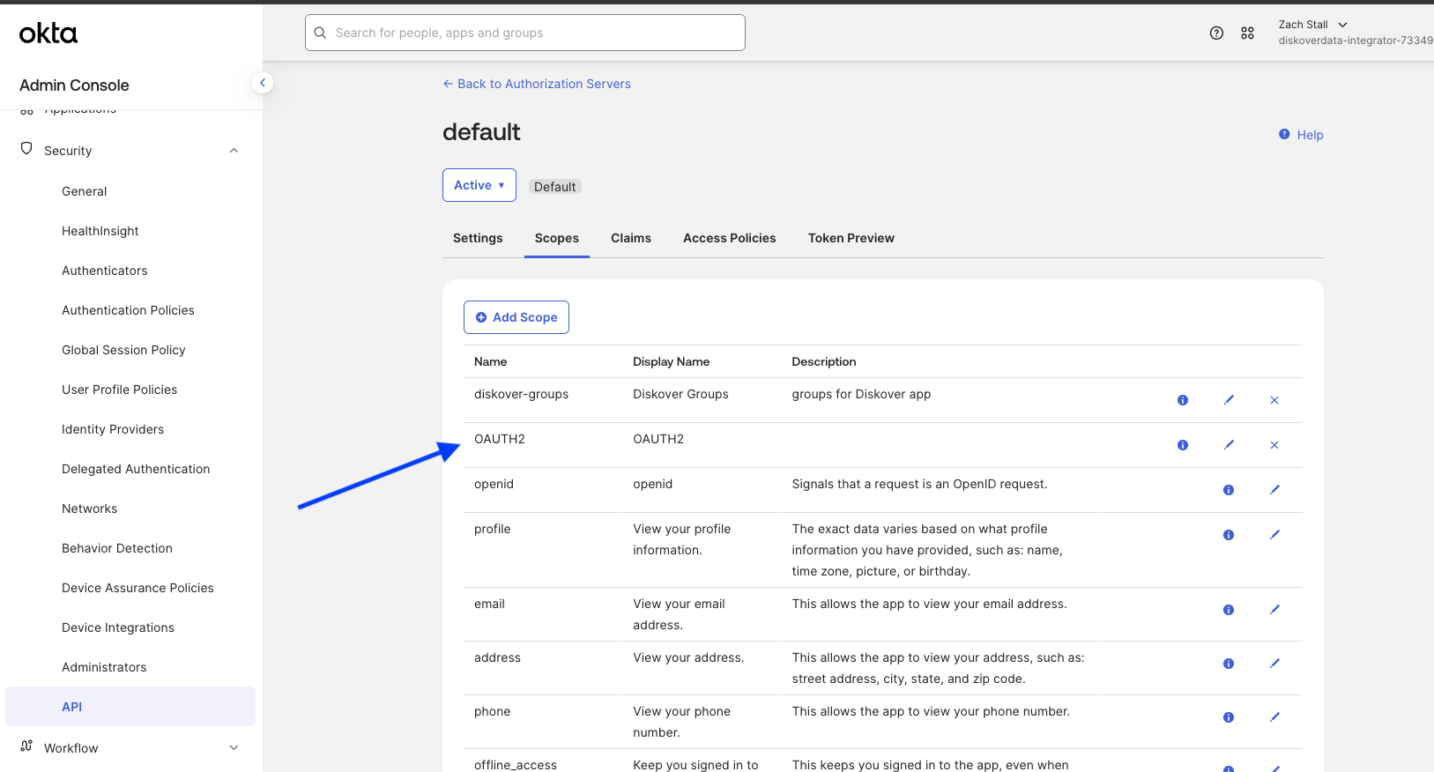Image resolution: width=1434 pixels, height=772 pixels.
Task: Open the Token Preview tab
Action: tap(851, 238)
